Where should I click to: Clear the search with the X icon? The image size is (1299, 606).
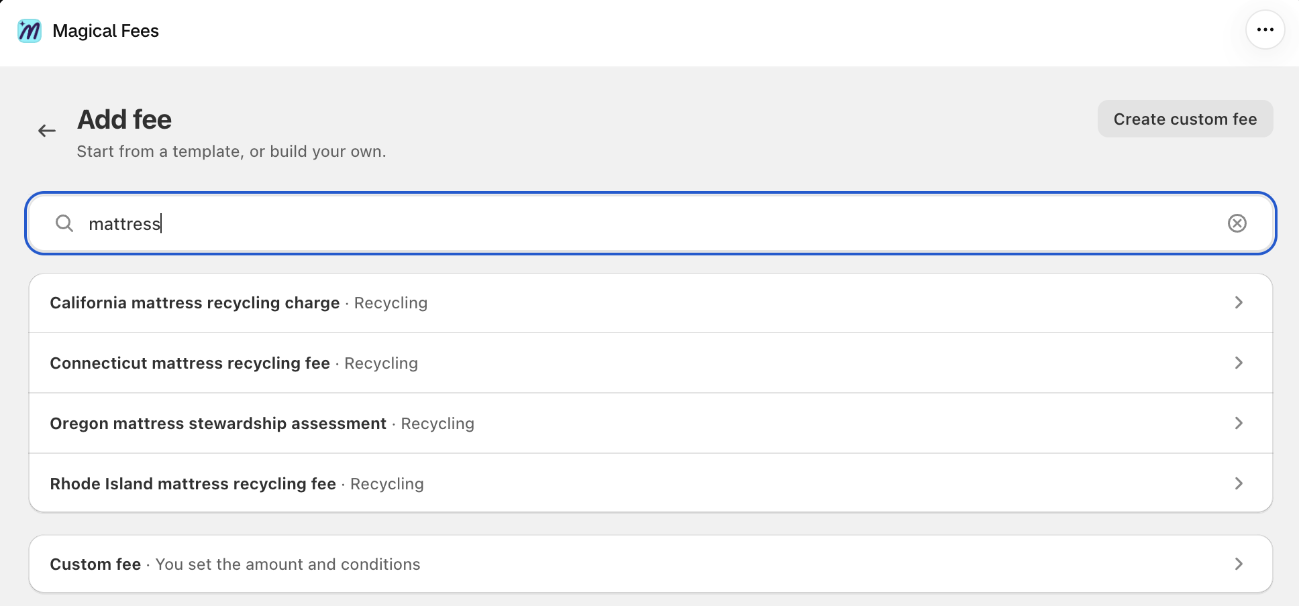tap(1237, 223)
